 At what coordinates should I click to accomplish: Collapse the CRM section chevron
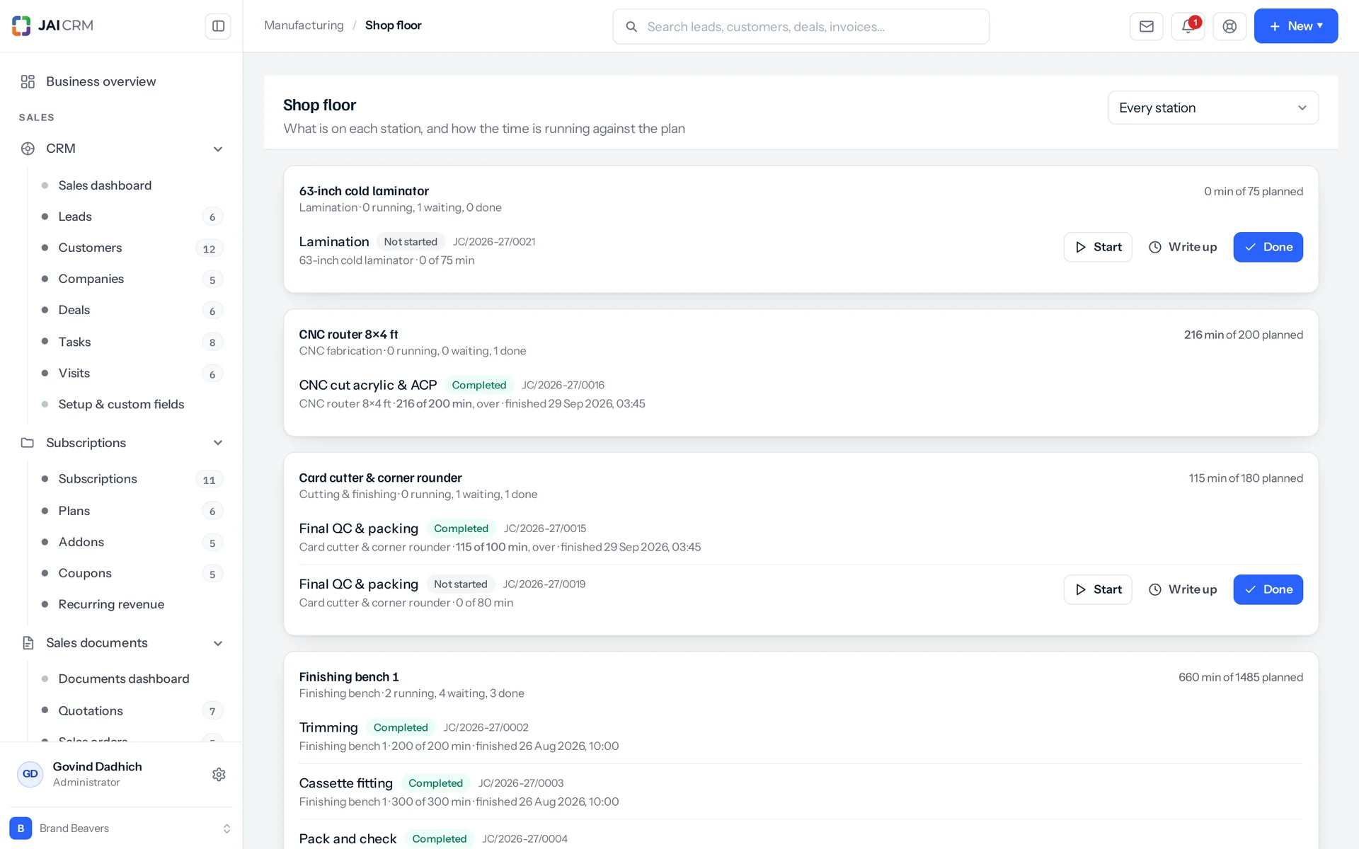(x=218, y=149)
